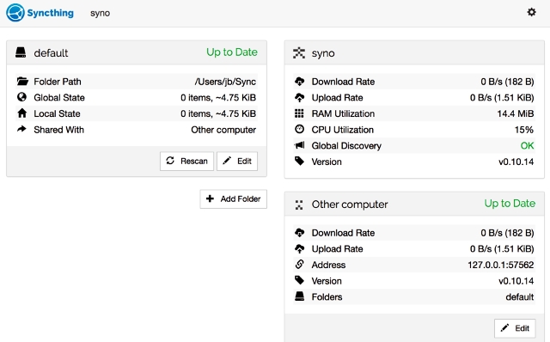Open the settings gear menu
This screenshot has width=550, height=342.
point(531,12)
